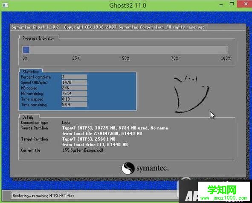
Task: Click the Current file label
Action: tap(30, 150)
